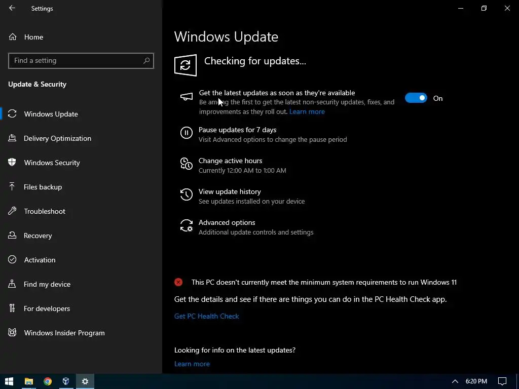Click Learn more link beside roll out text

click(x=307, y=111)
